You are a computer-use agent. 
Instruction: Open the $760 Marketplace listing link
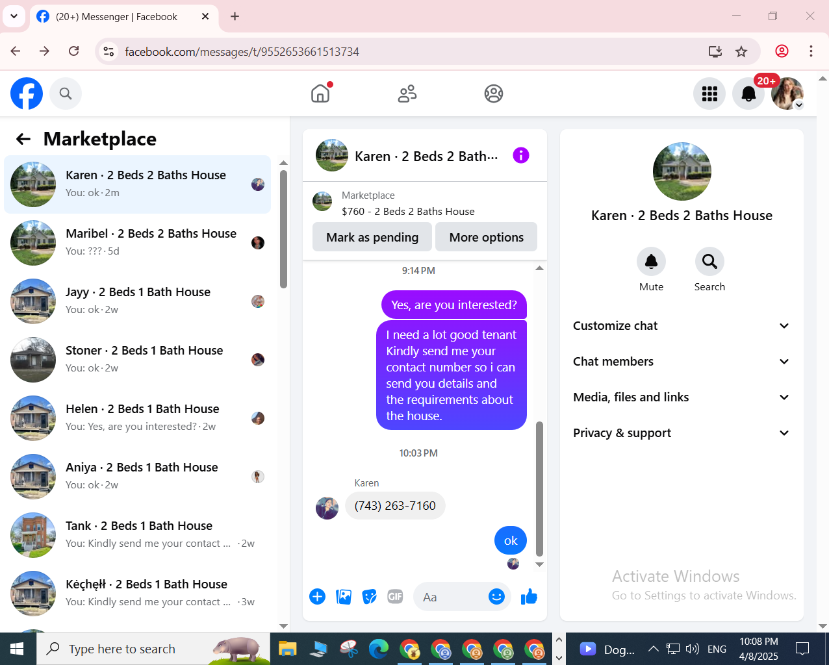[x=408, y=212]
